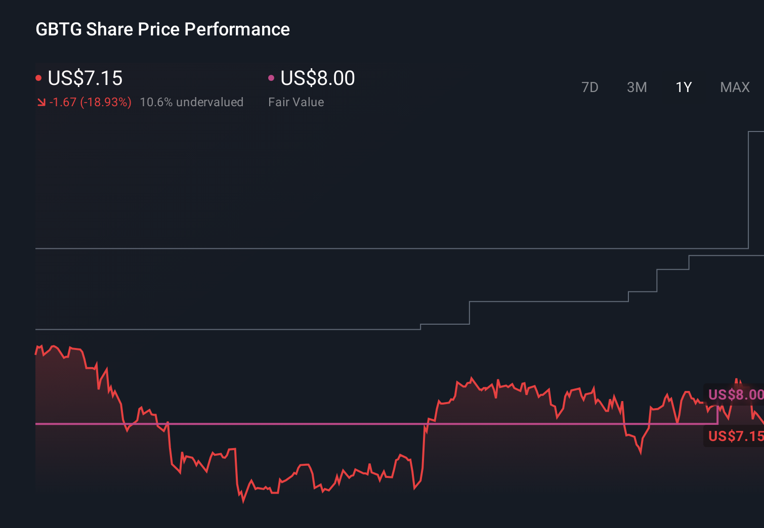Click the Fair Value caption text
Image resolution: width=764 pixels, height=528 pixels.
point(296,102)
